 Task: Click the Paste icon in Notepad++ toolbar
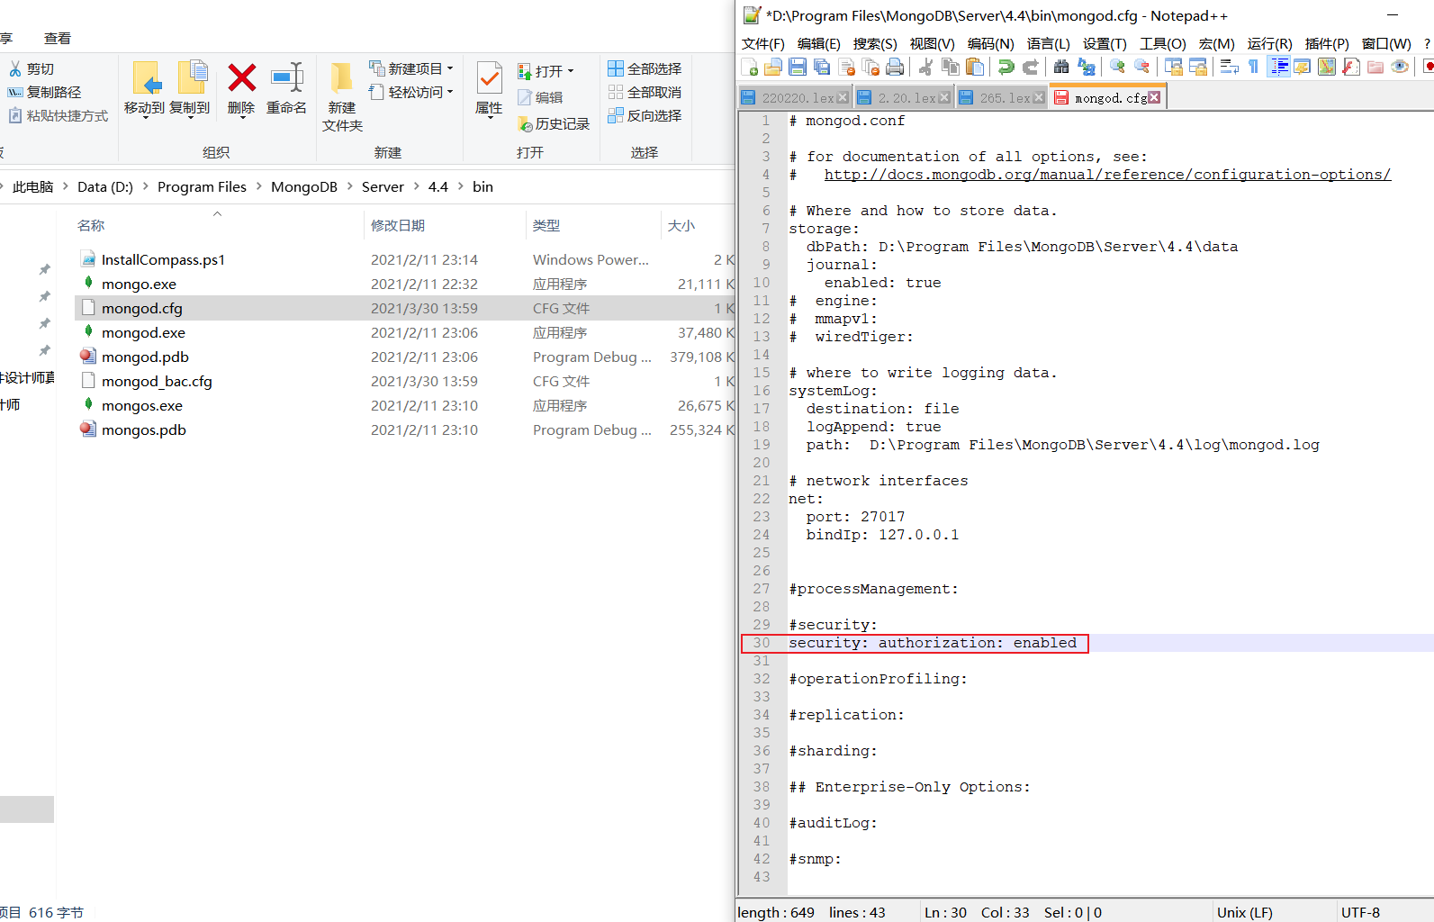tap(974, 67)
